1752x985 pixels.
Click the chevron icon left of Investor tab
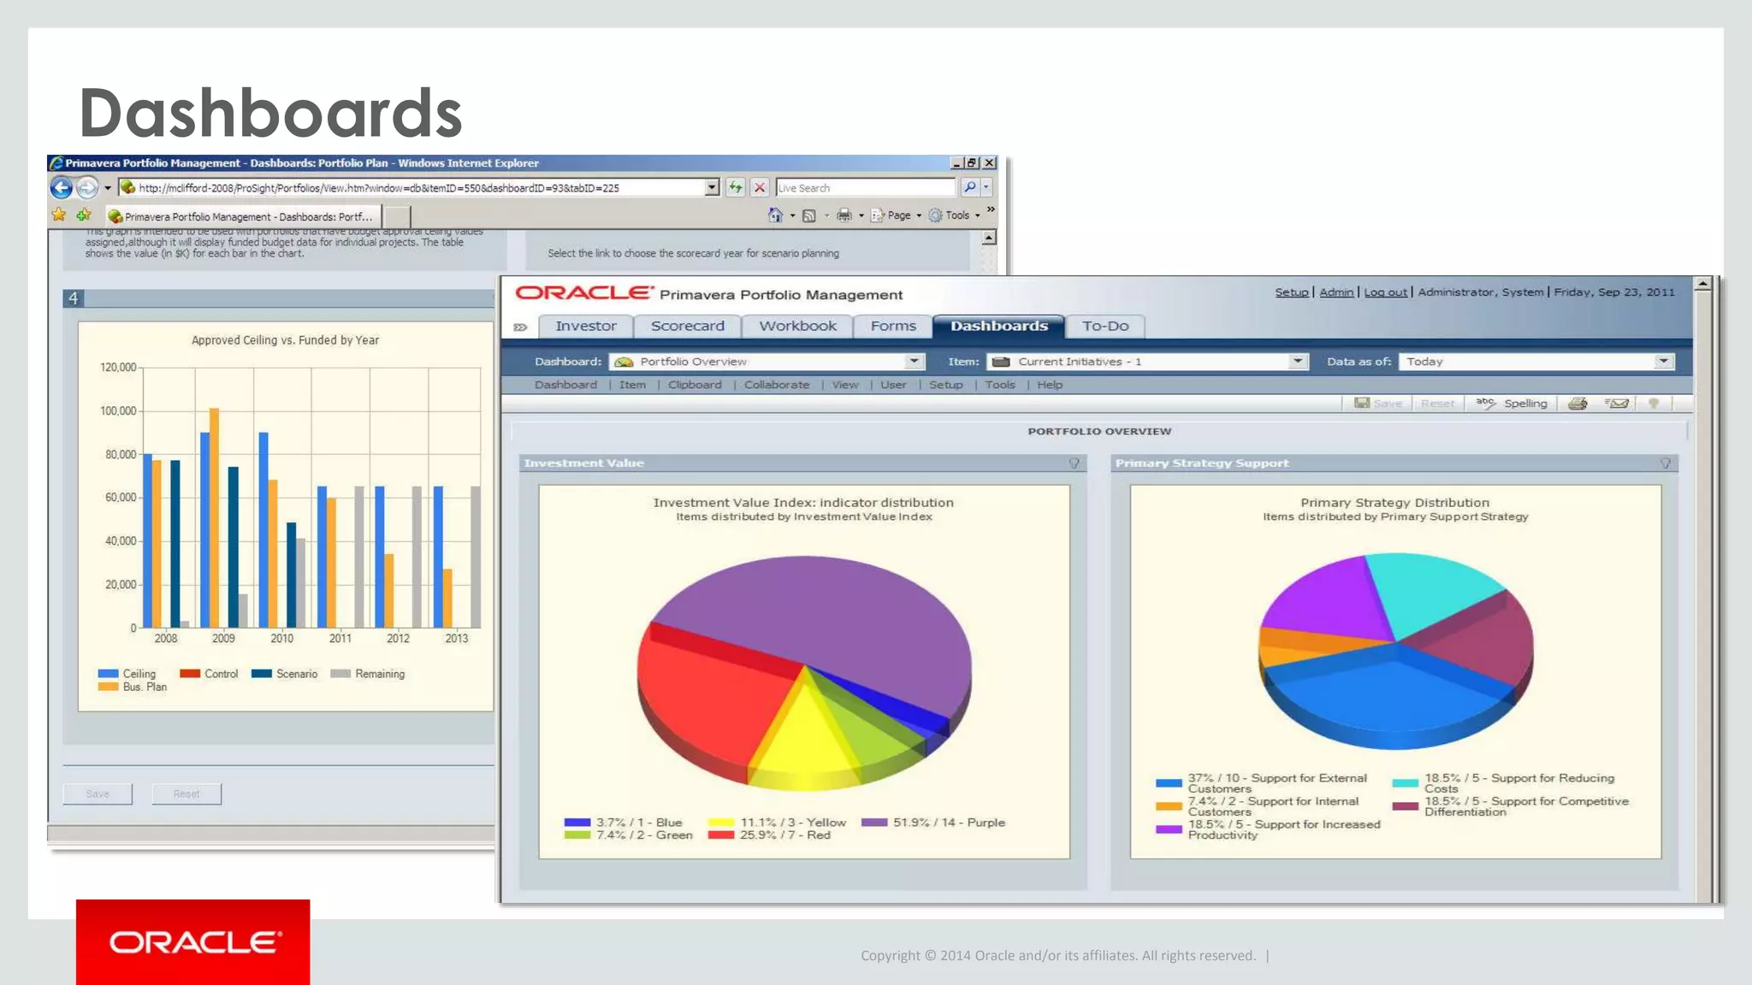[x=520, y=327]
